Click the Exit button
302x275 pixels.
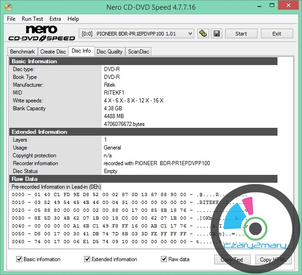click(x=277, y=34)
